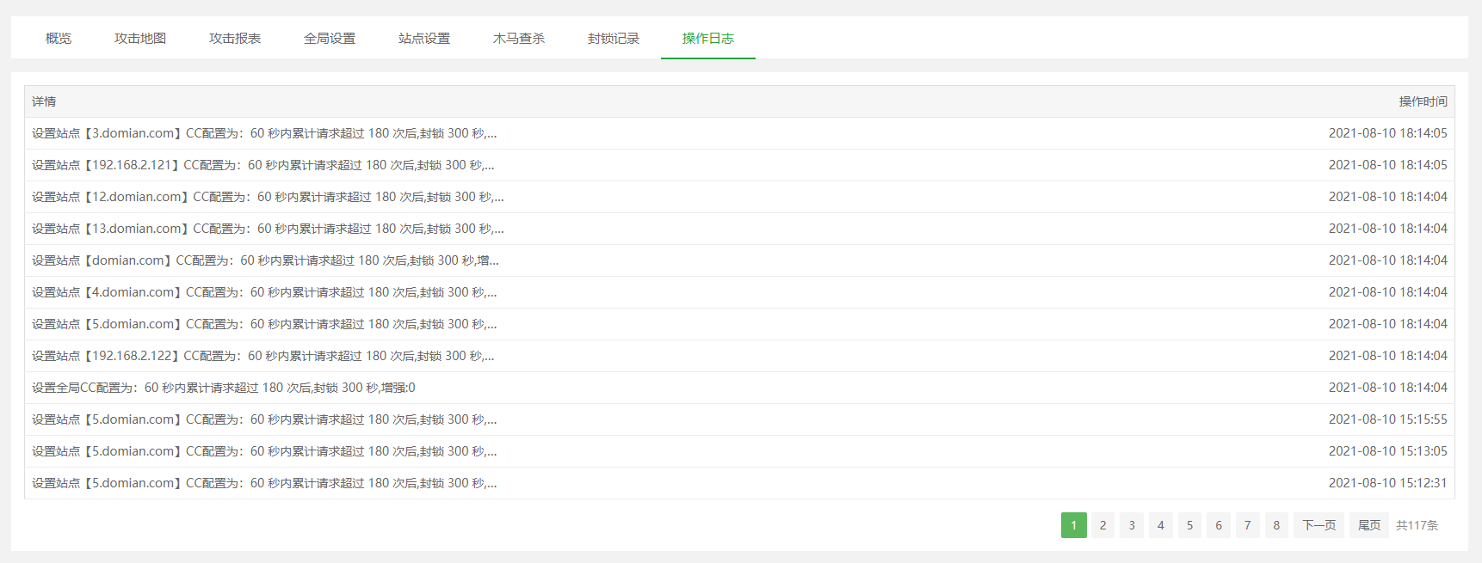This screenshot has width=1482, height=563.
Task: Open the 木马查杀 tab
Action: pyautogui.click(x=519, y=38)
